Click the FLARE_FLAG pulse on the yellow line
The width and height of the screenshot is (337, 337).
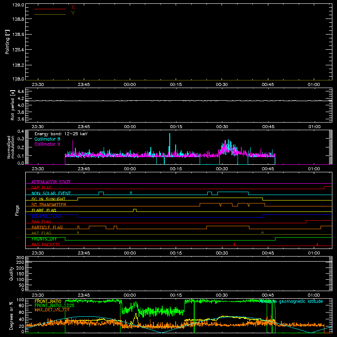135,210
